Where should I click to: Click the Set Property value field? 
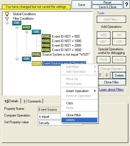[60, 123]
